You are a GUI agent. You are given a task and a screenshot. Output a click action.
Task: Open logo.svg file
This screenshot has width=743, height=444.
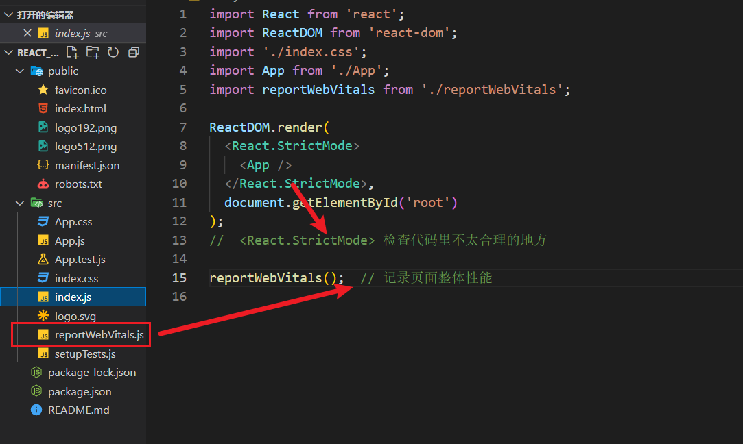(x=75, y=316)
